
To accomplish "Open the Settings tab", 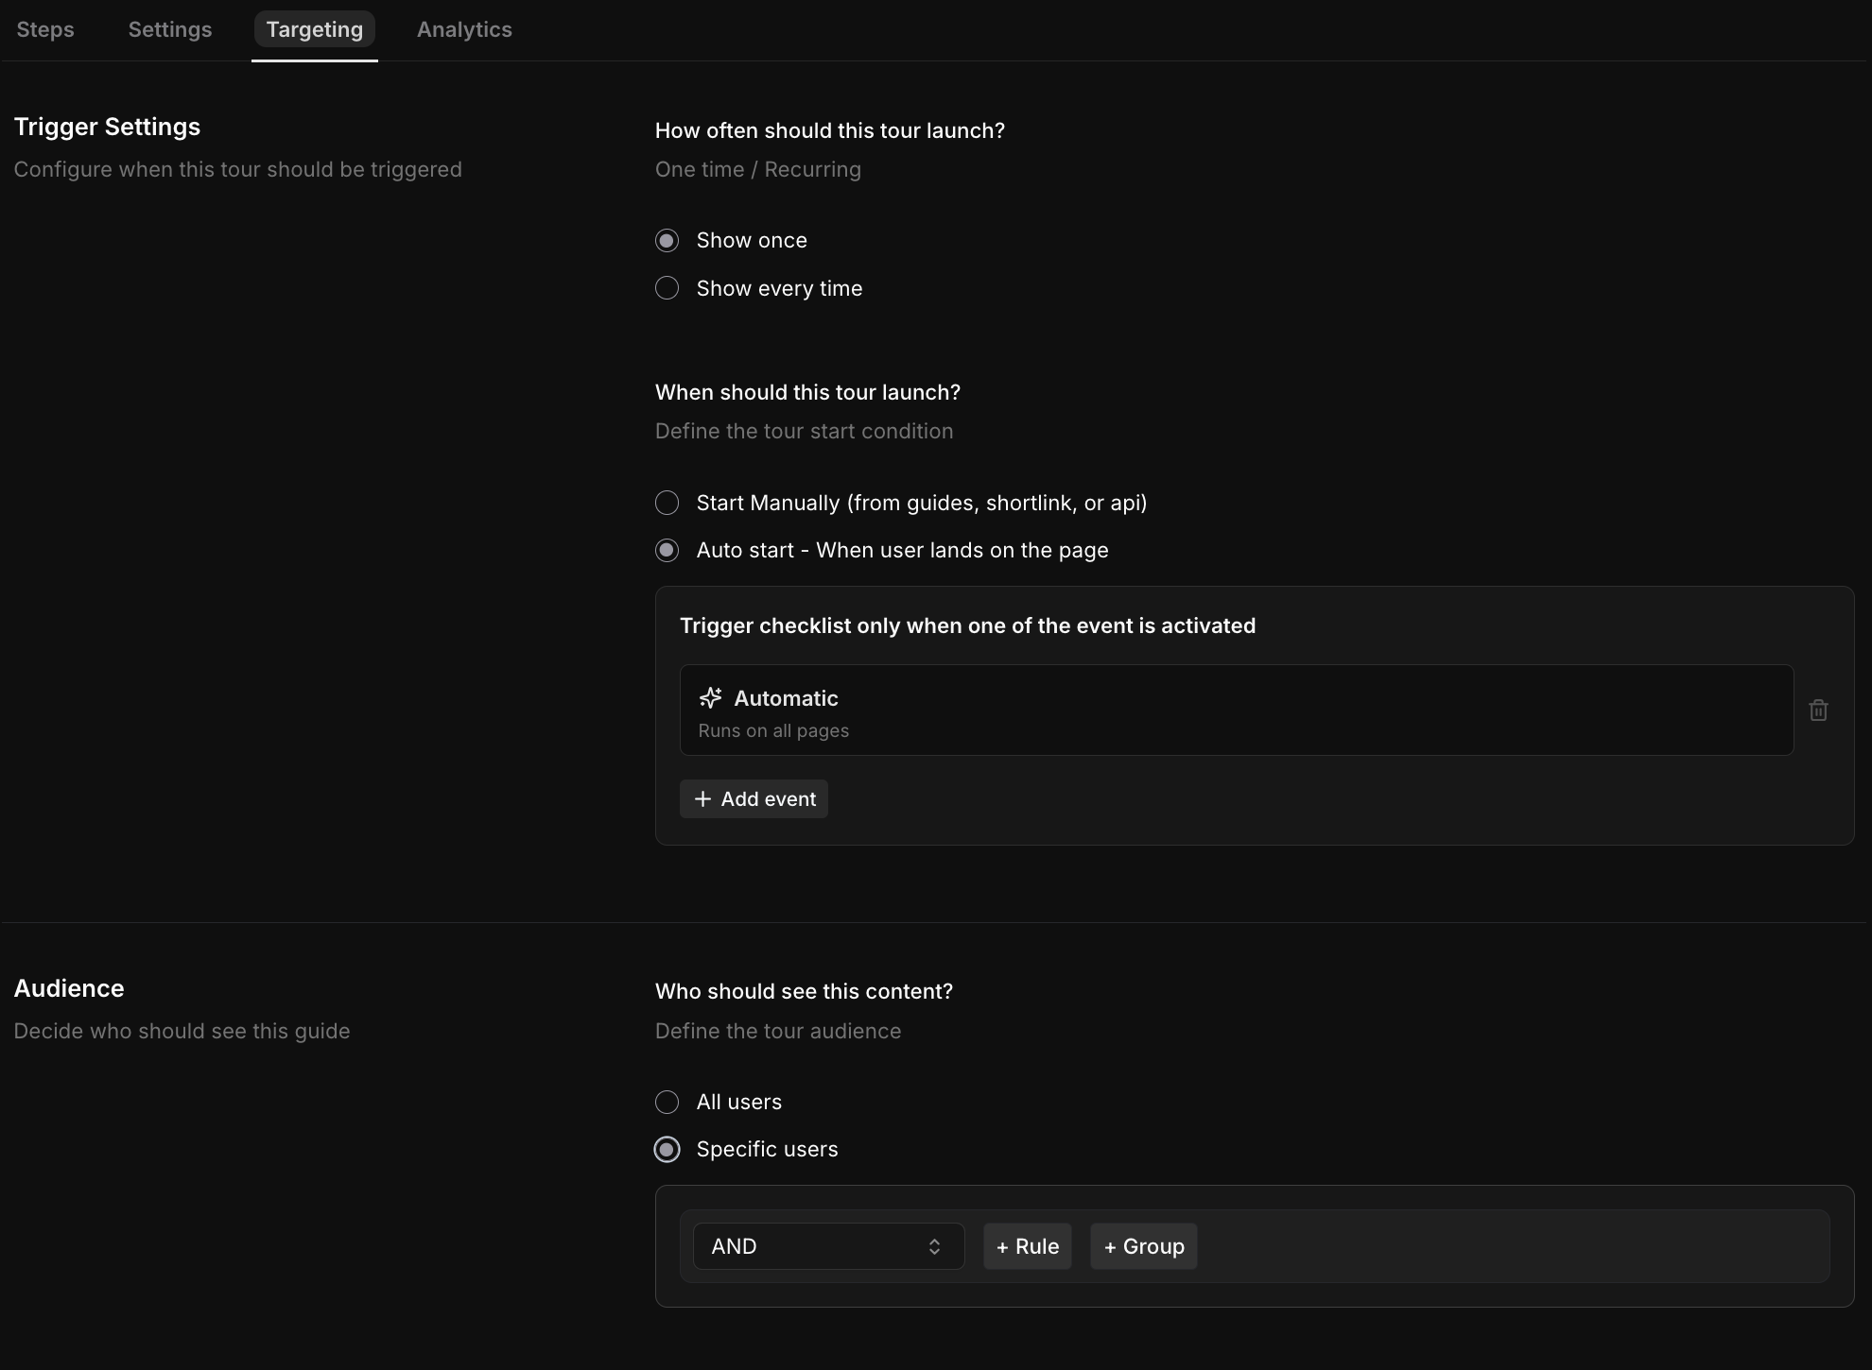I will coord(170,29).
